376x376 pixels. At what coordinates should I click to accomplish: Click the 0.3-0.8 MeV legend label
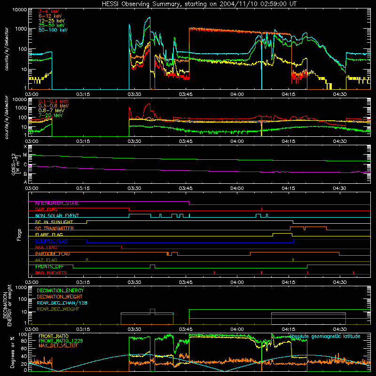pyautogui.click(x=54, y=106)
